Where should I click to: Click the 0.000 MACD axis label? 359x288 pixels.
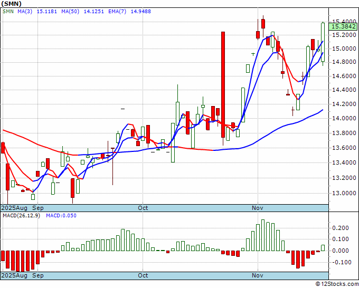[341, 251]
